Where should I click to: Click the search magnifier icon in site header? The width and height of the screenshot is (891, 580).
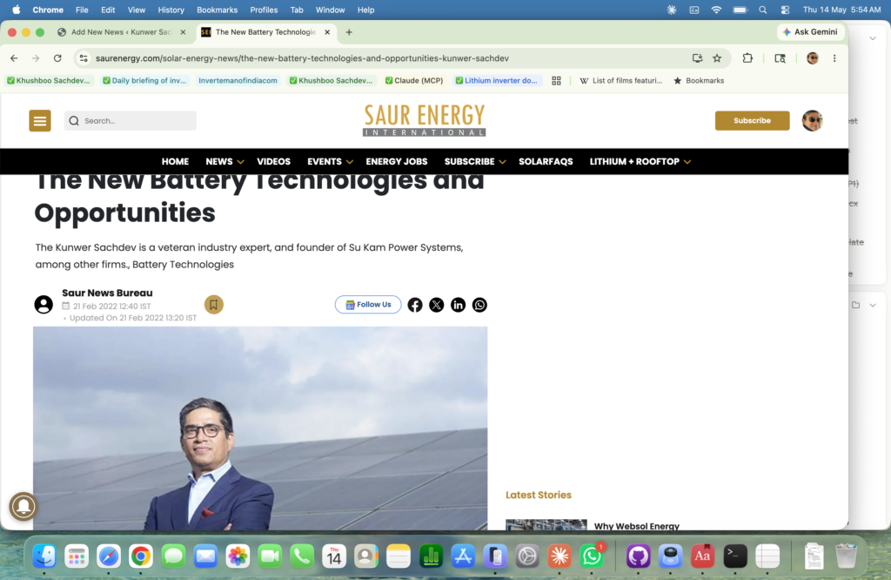point(74,120)
